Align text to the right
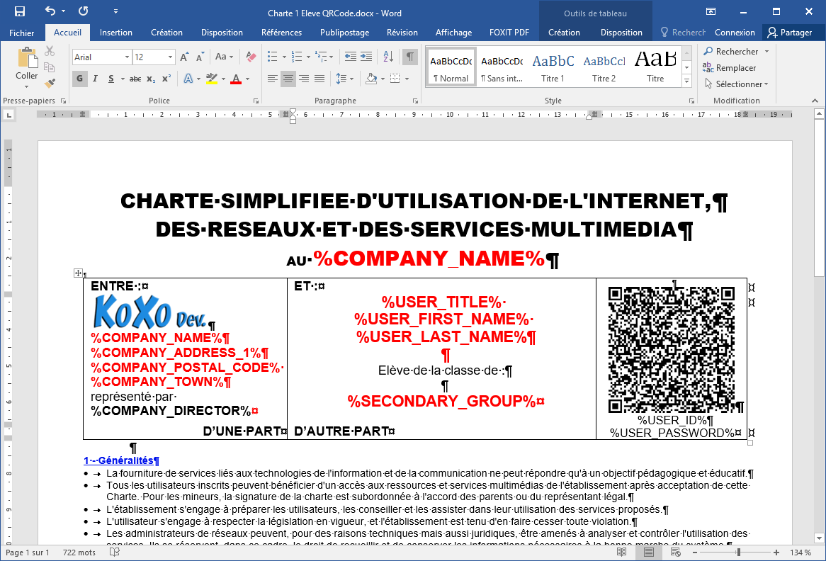Image resolution: width=826 pixels, height=561 pixels. click(x=304, y=79)
